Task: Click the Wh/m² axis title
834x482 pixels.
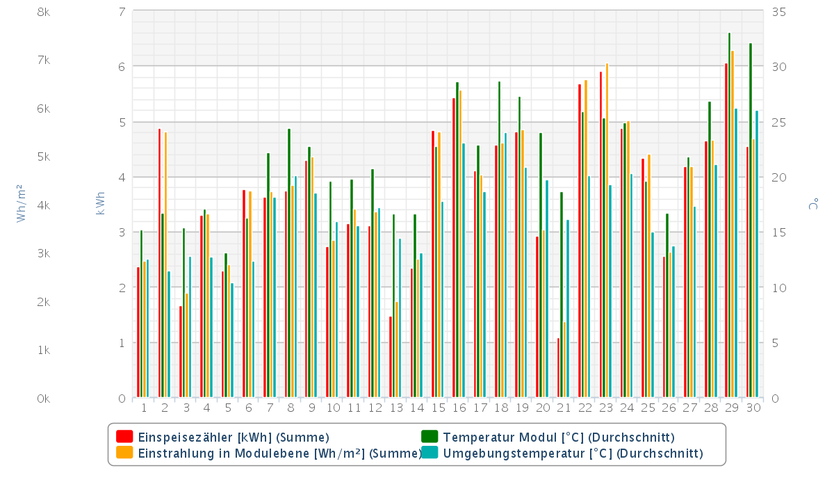Action: pos(20,203)
